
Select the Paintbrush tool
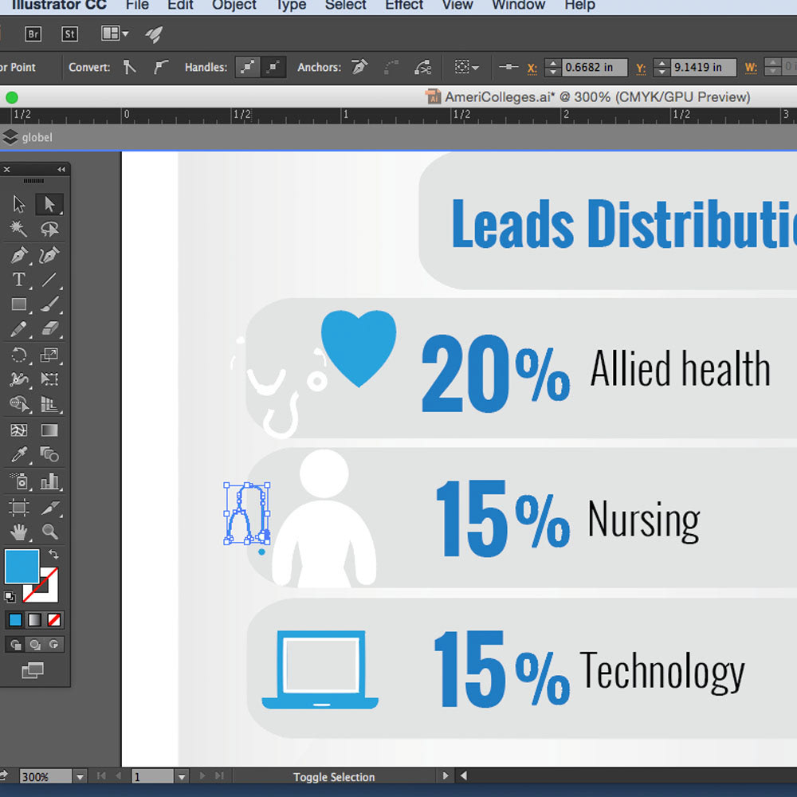49,304
